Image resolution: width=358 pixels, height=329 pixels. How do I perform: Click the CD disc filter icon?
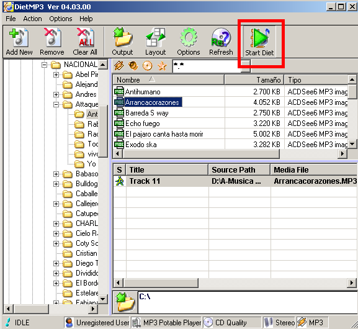148,66
